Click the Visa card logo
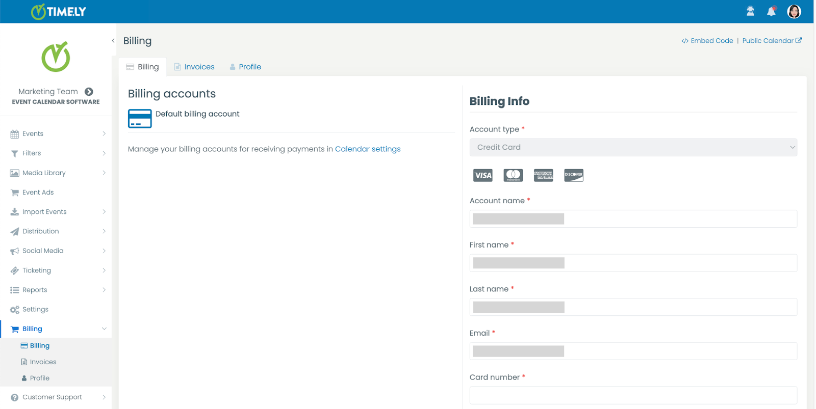The width and height of the screenshot is (816, 409). [x=483, y=175]
